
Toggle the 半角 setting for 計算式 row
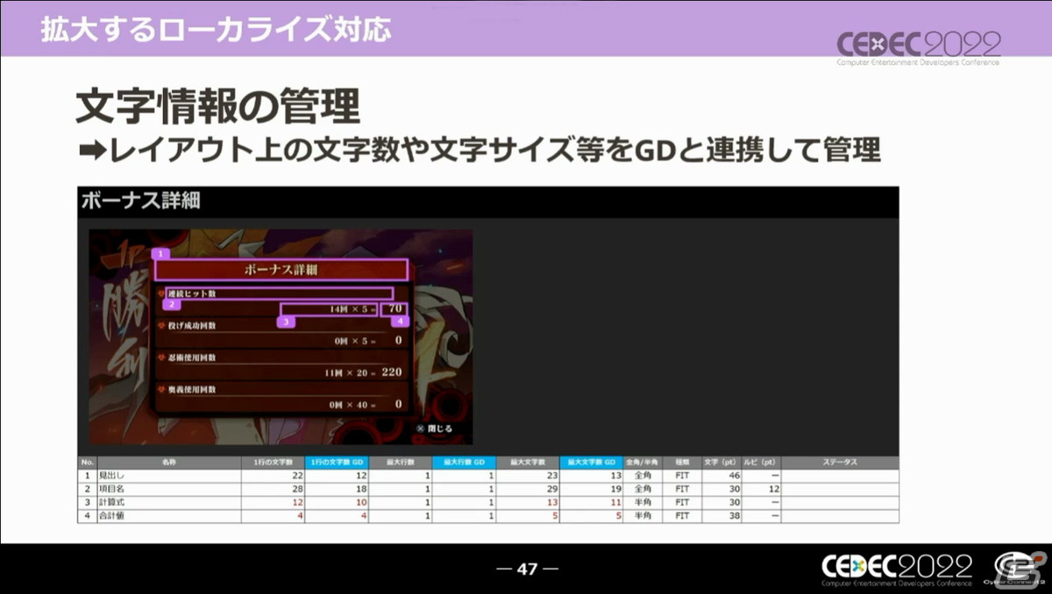pos(644,500)
